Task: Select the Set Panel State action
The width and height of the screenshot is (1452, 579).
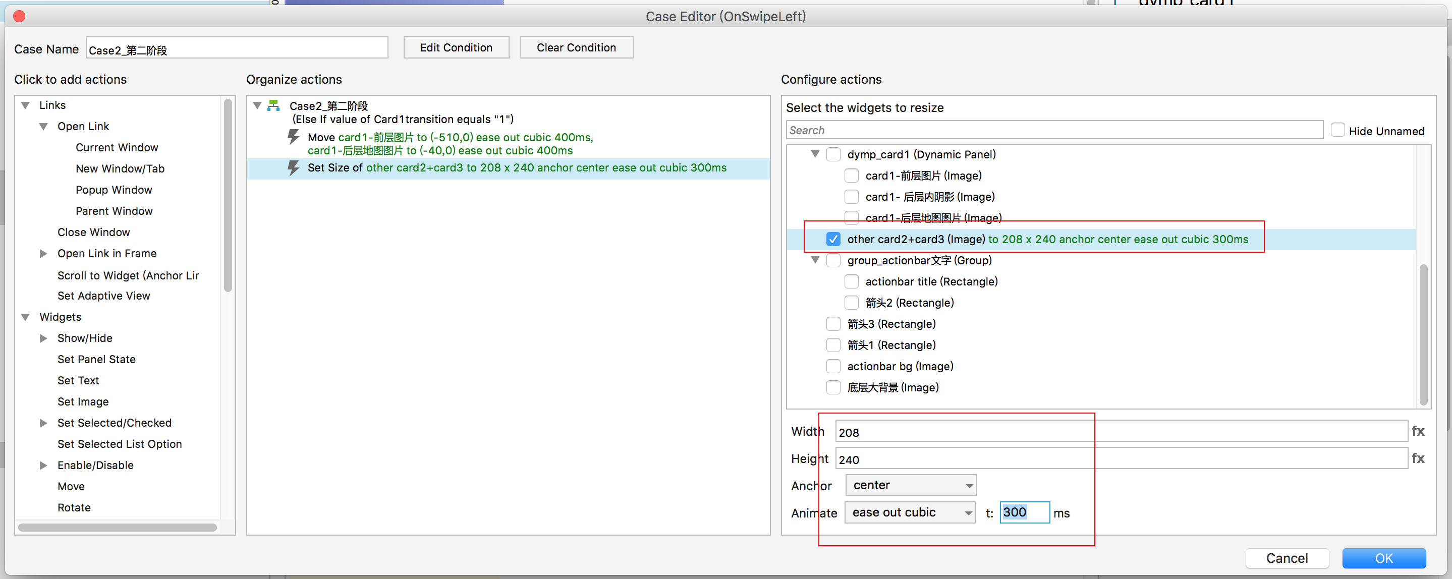Action: pyautogui.click(x=96, y=359)
